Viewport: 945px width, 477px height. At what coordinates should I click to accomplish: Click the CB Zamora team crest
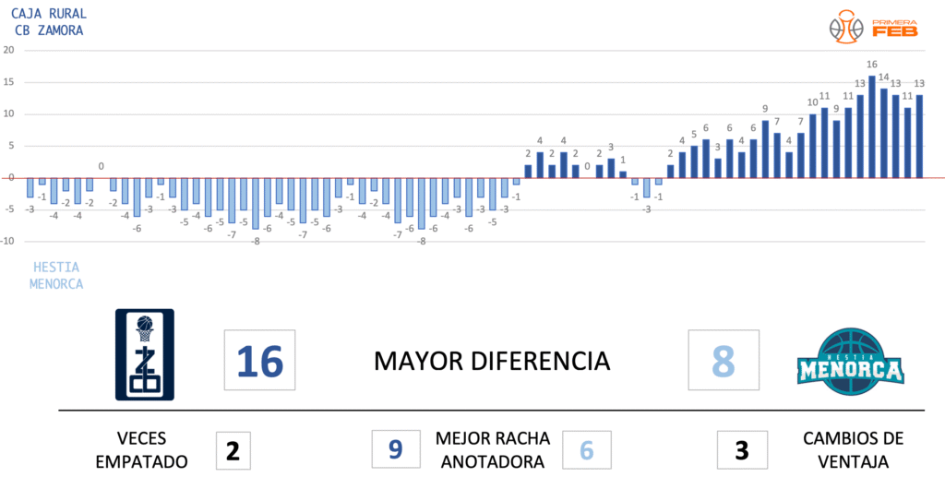[145, 354]
